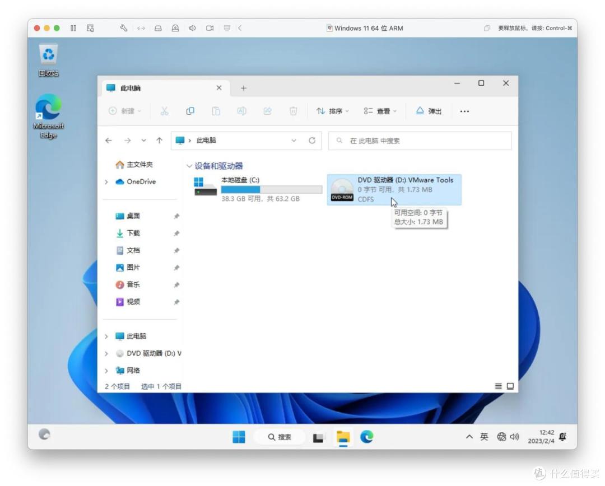The image size is (605, 486).
Task: Select the 本地磁盘 (C:) drive
Action: (x=258, y=189)
